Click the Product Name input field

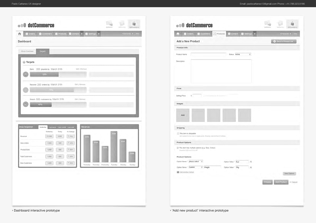tap(208, 55)
